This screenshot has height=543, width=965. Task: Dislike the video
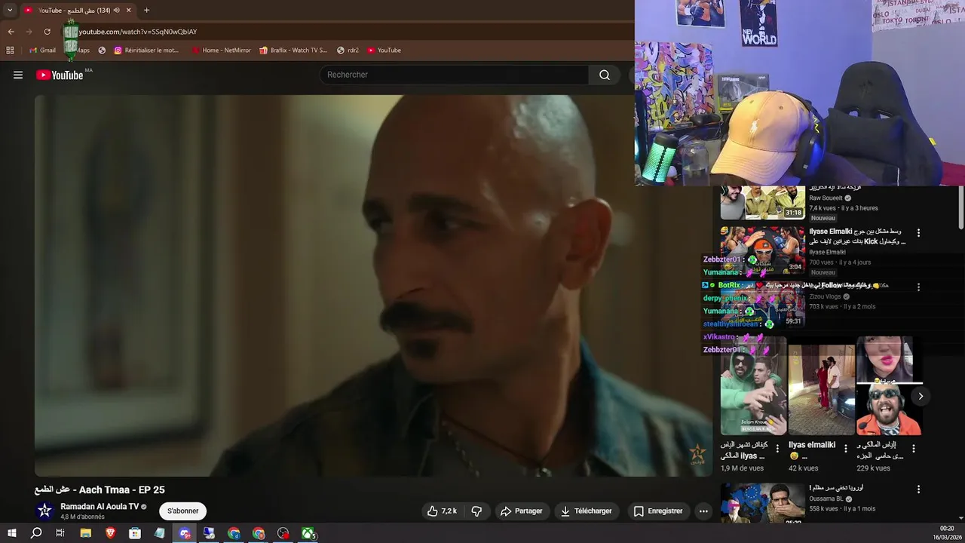pos(476,511)
